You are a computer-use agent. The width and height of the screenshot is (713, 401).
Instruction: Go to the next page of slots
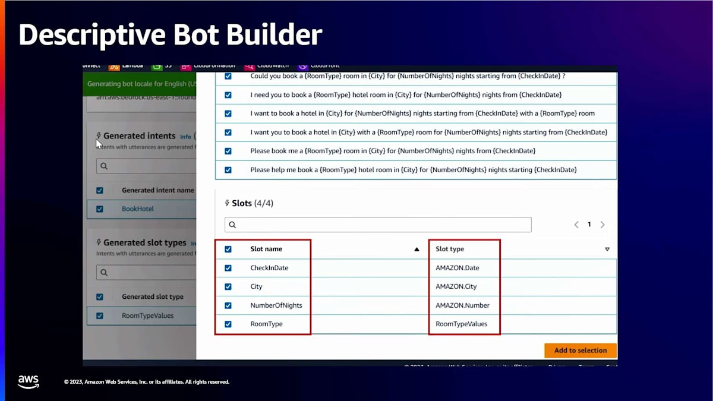coord(602,225)
